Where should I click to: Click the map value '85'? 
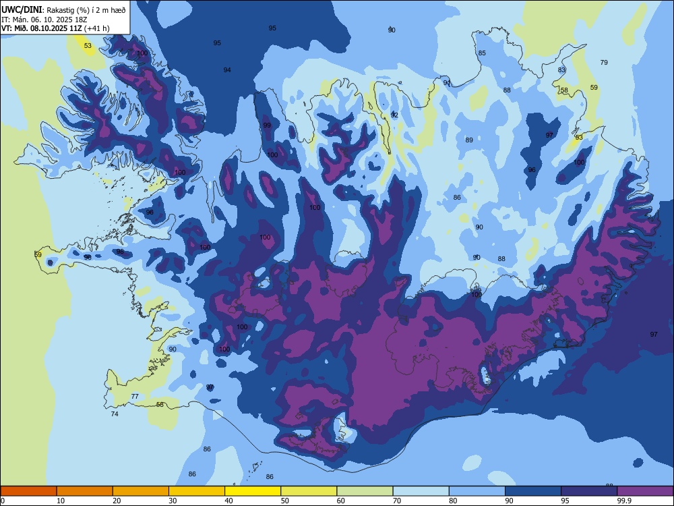482,53
